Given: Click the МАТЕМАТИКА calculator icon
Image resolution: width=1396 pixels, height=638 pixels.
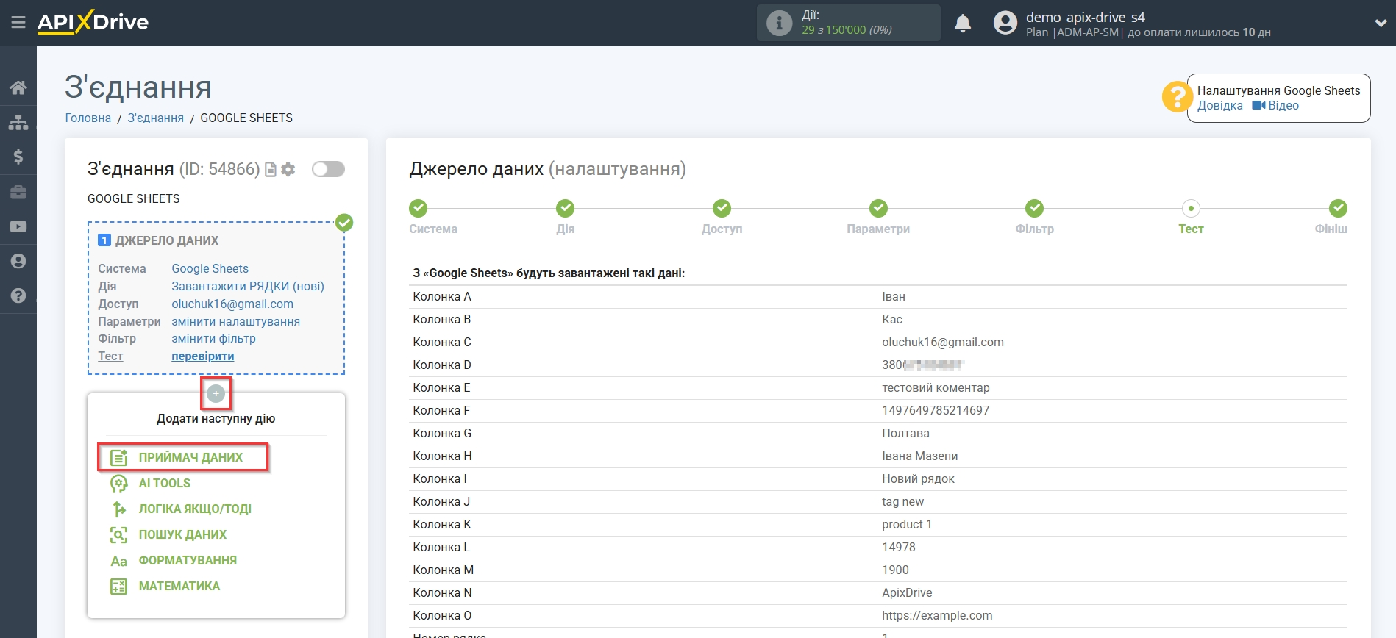Looking at the screenshot, I should (x=118, y=586).
